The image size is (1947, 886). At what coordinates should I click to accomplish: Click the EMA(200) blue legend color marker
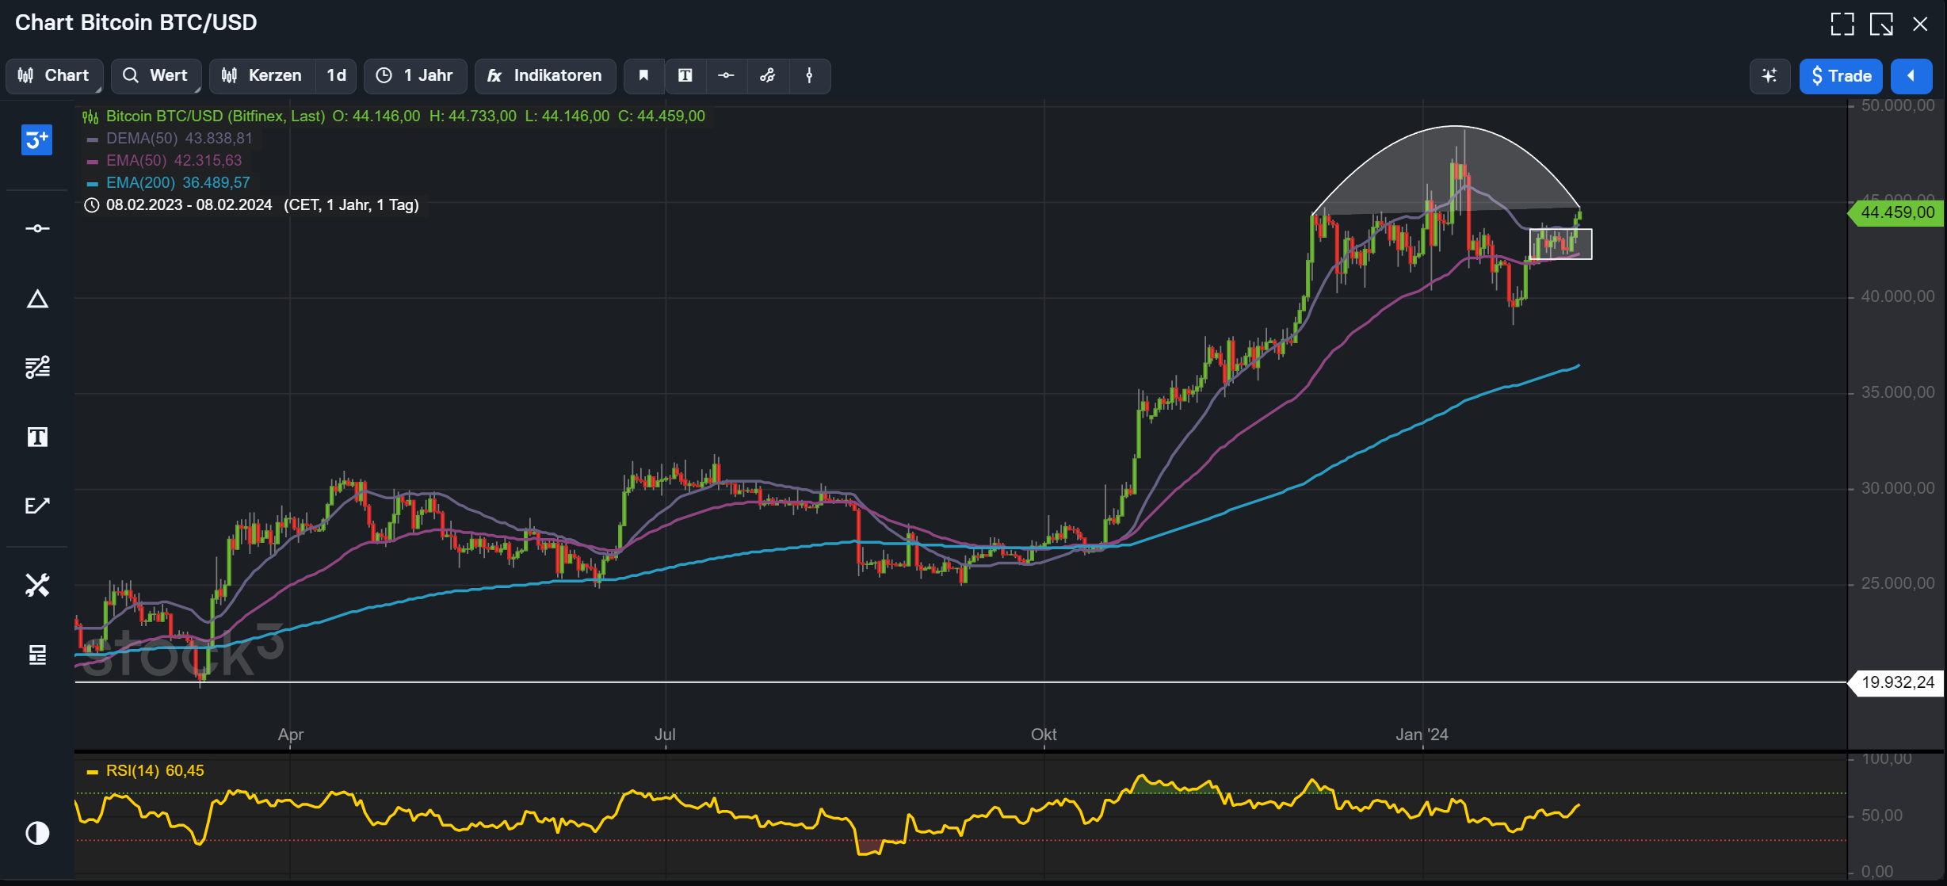tap(92, 183)
